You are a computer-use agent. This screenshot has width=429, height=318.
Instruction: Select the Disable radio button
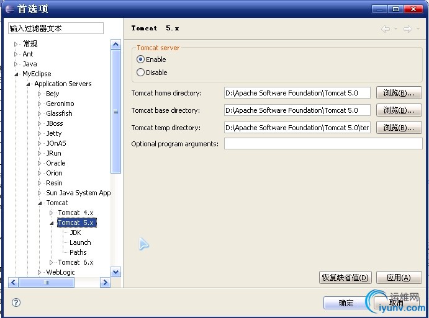[140, 73]
